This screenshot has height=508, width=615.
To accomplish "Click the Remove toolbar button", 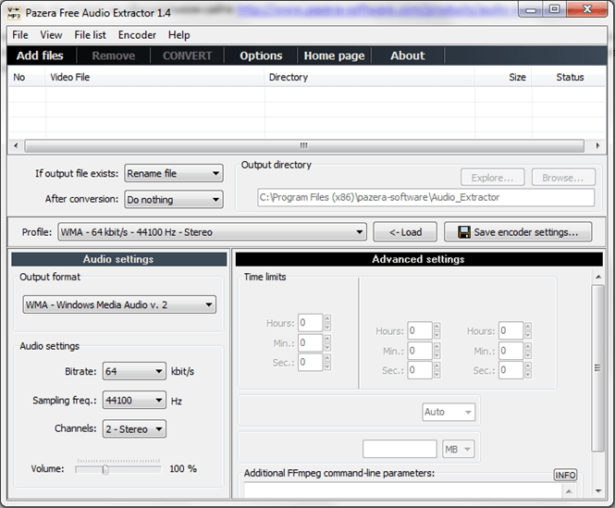I will (114, 56).
